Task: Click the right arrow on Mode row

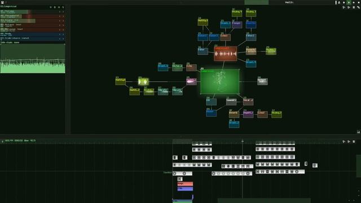Action: (63, 34)
